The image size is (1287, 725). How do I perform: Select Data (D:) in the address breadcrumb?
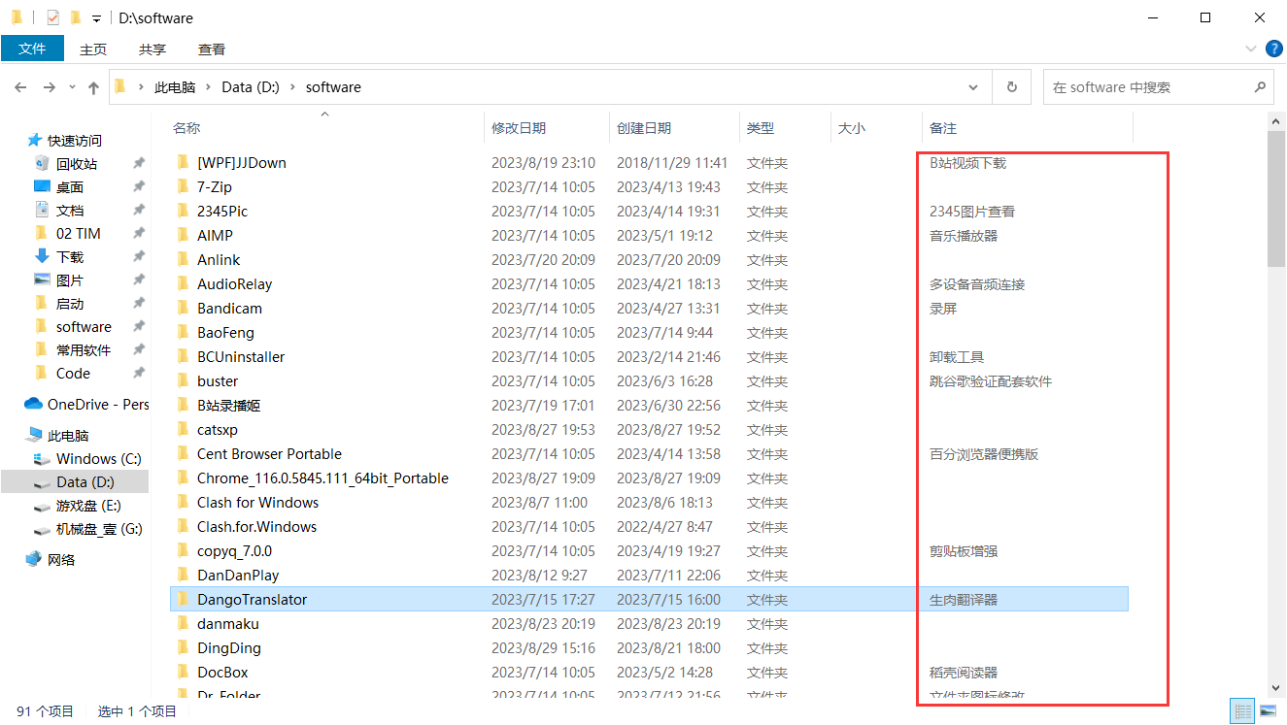251,87
